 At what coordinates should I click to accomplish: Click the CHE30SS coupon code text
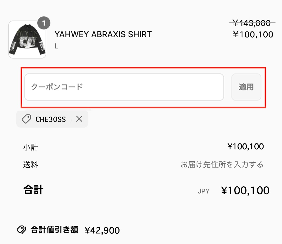point(51,119)
